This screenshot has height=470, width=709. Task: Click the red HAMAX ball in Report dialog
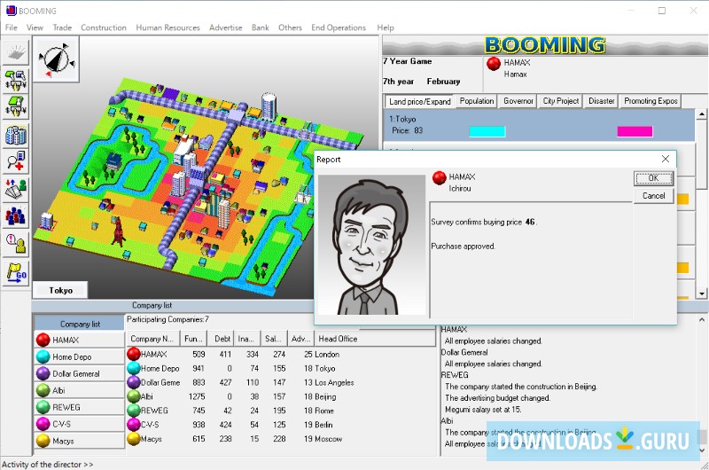439,177
